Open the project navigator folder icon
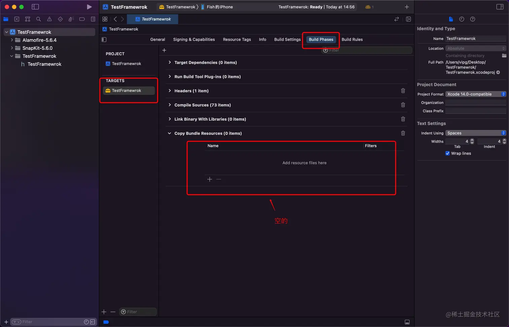 click(6, 19)
